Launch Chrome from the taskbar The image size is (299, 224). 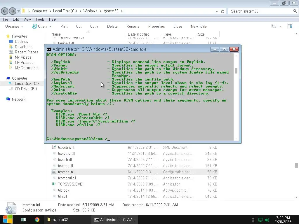37,220
